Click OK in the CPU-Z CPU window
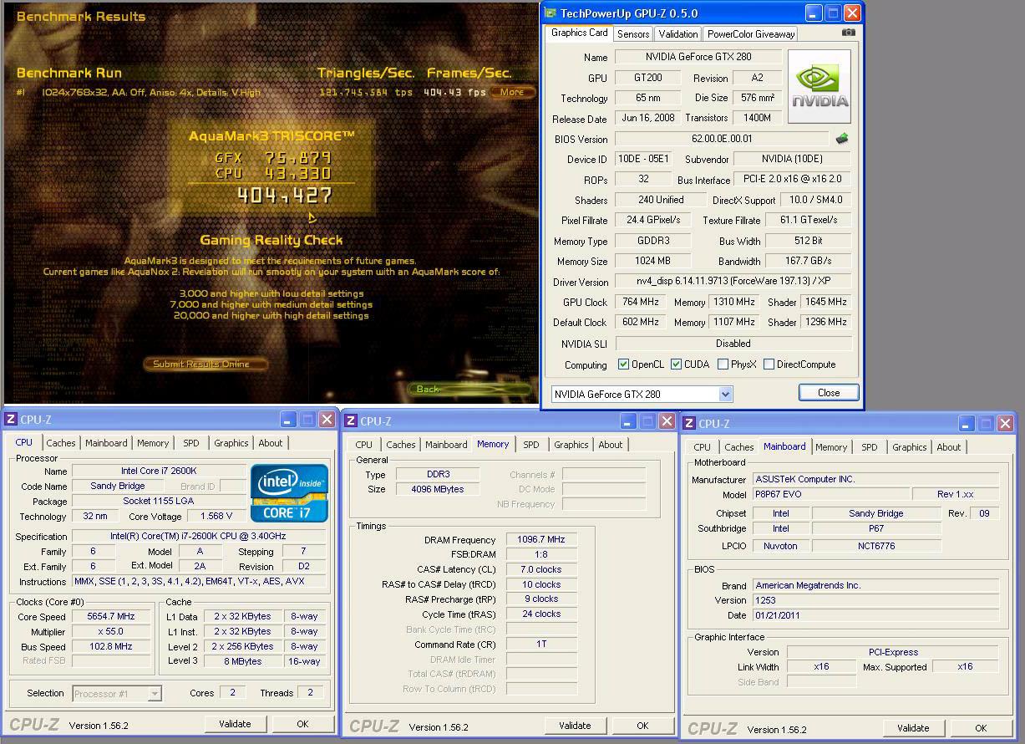This screenshot has height=744, width=1025. [302, 724]
